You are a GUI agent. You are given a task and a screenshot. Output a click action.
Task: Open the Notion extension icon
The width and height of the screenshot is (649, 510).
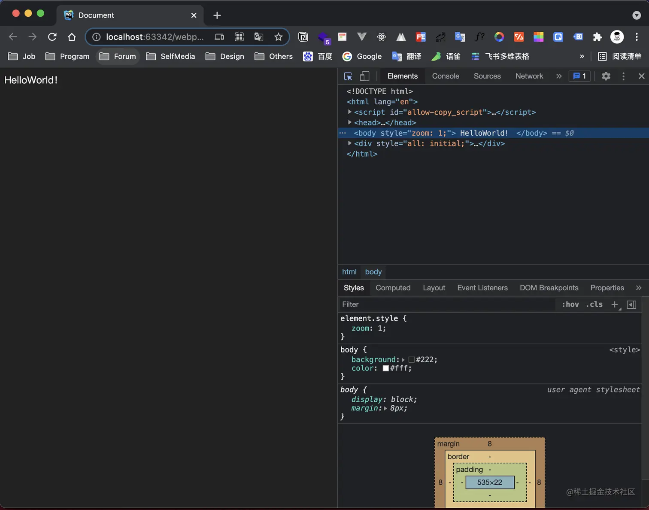coord(303,37)
